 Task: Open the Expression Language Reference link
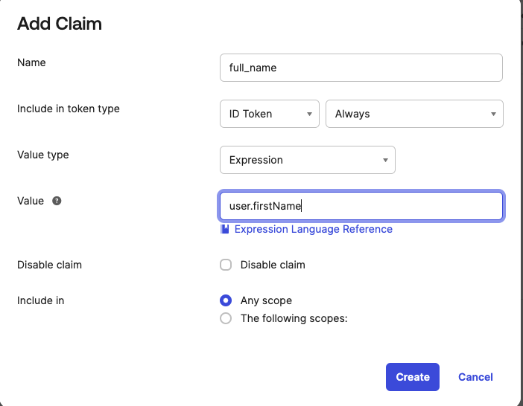(314, 229)
